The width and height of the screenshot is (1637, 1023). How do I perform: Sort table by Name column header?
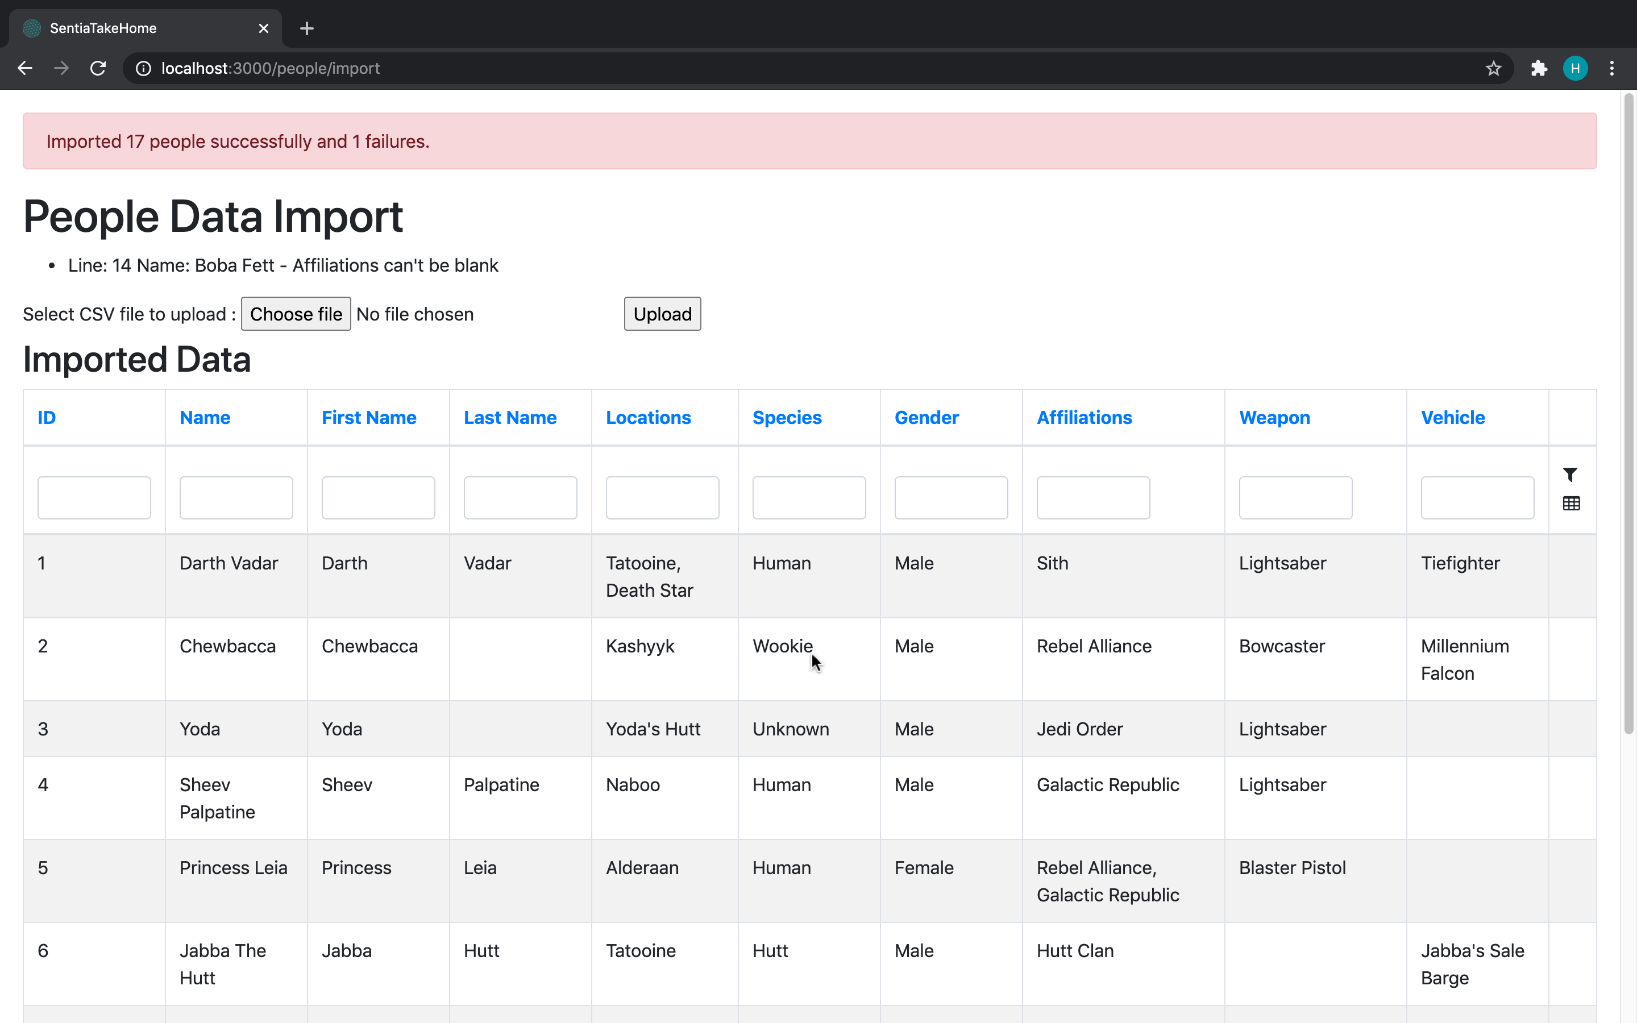point(205,418)
